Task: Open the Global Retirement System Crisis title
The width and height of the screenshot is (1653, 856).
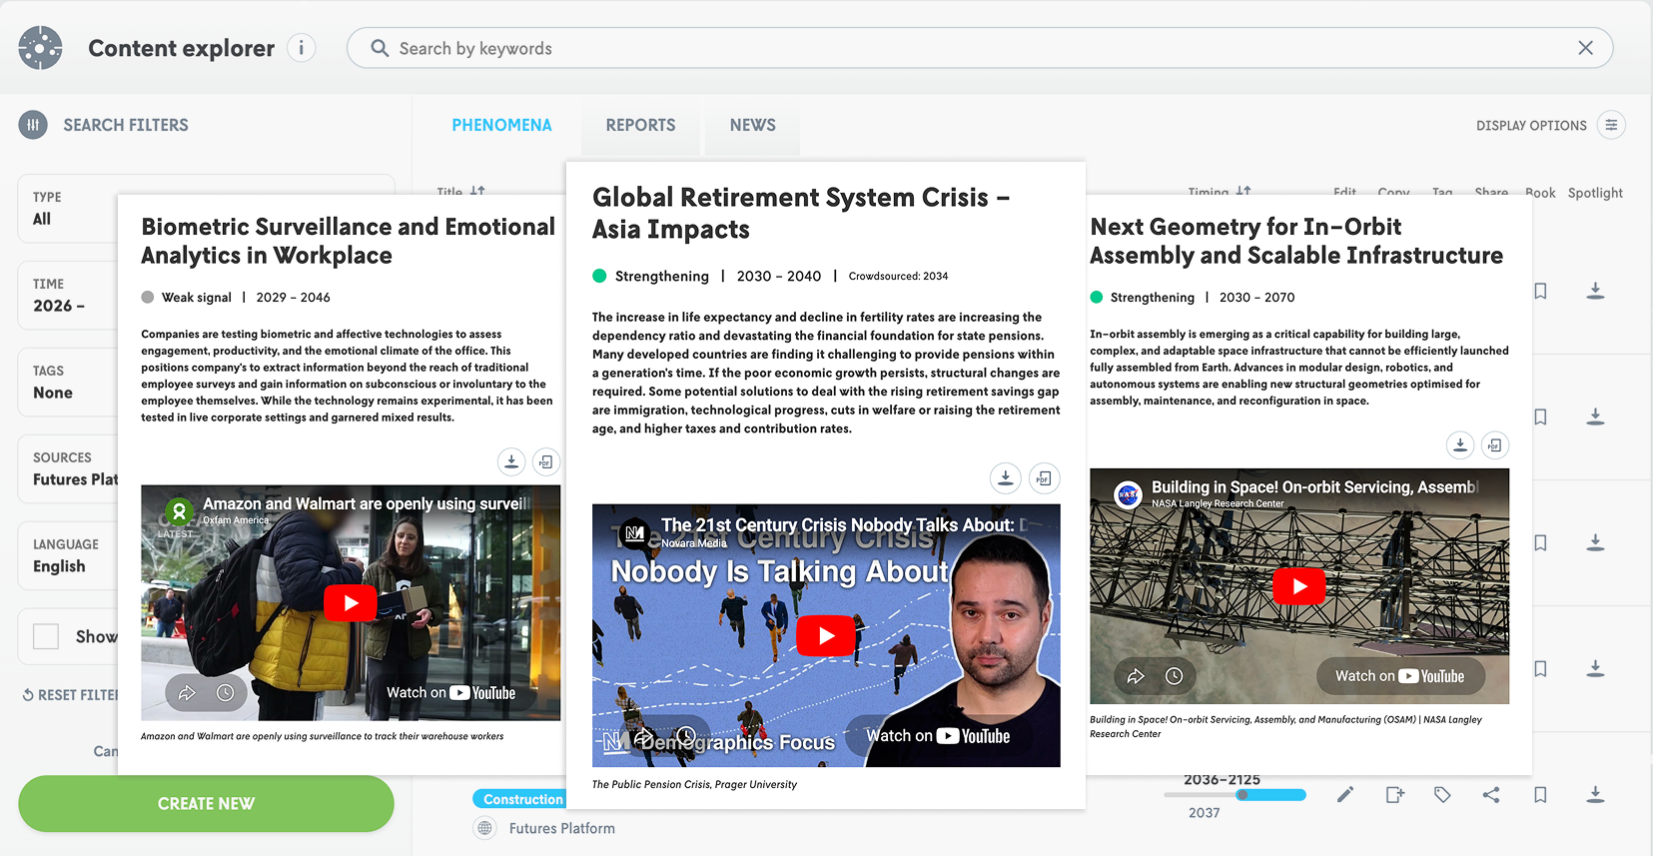Action: tap(801, 213)
